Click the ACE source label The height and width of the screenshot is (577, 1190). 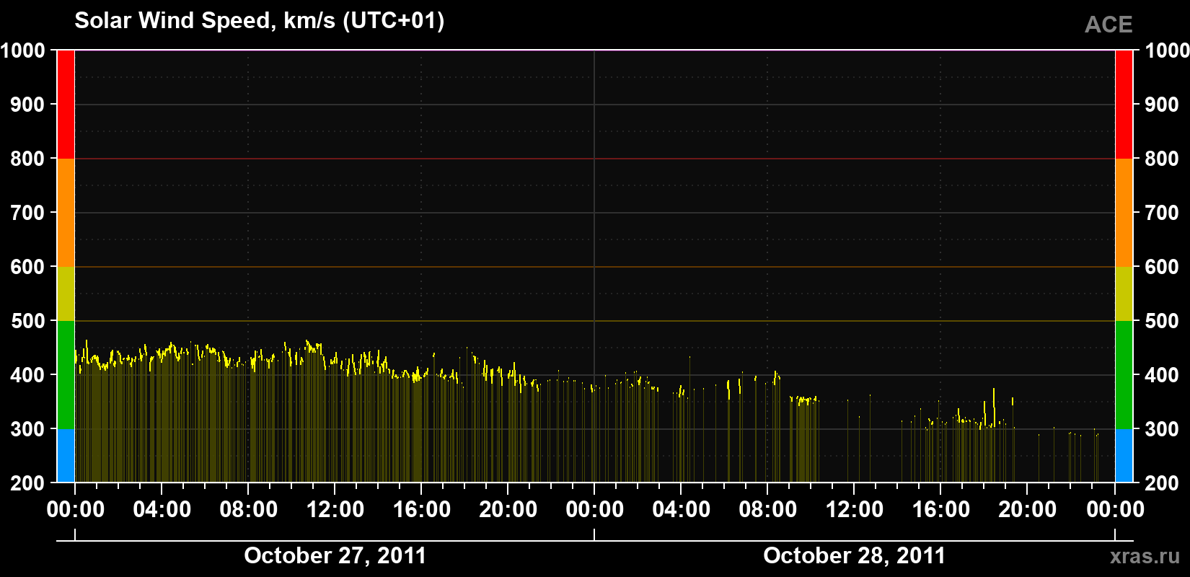pyautogui.click(x=1109, y=25)
